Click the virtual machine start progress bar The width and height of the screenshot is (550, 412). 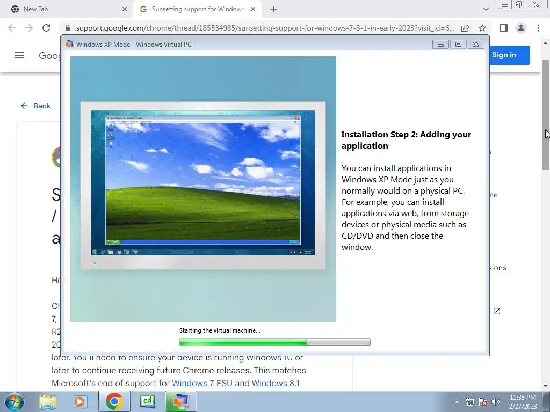(274, 342)
